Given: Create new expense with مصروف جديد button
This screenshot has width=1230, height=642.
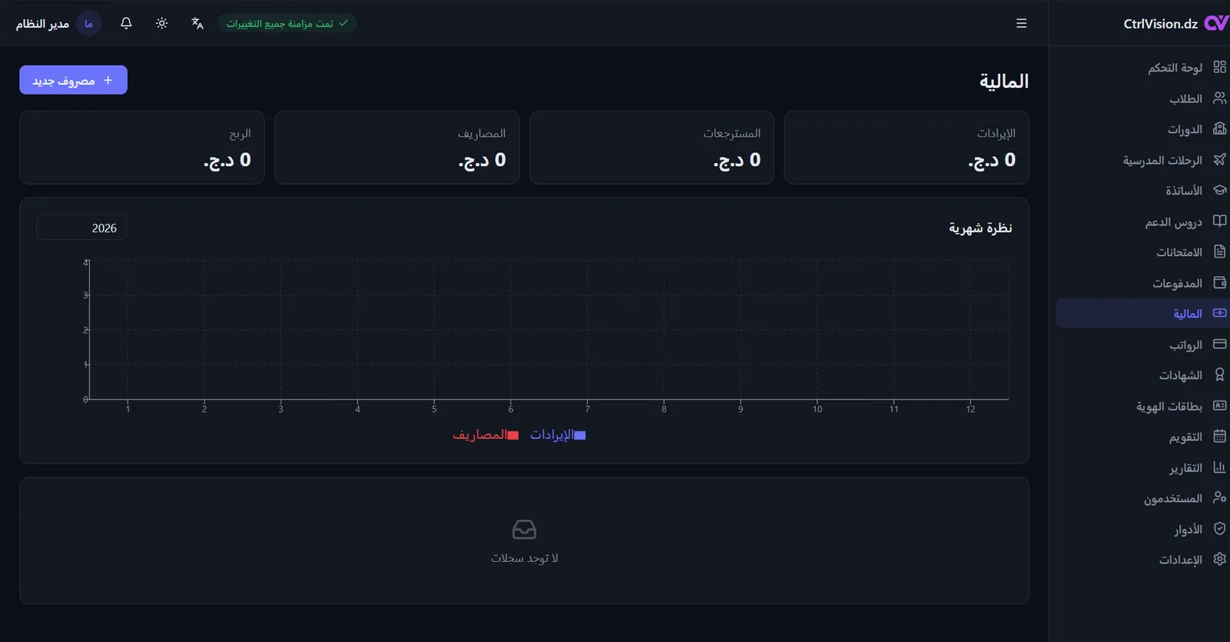Looking at the screenshot, I should (x=73, y=80).
